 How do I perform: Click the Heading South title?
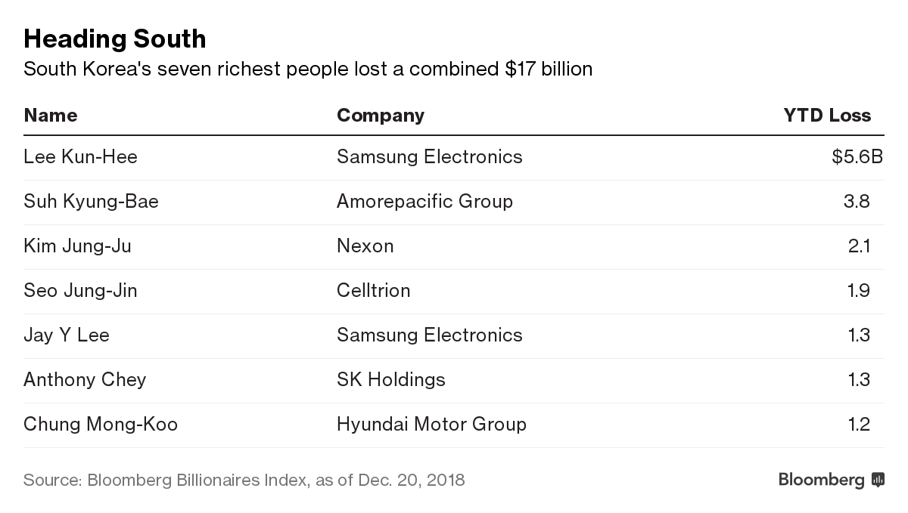(x=115, y=38)
